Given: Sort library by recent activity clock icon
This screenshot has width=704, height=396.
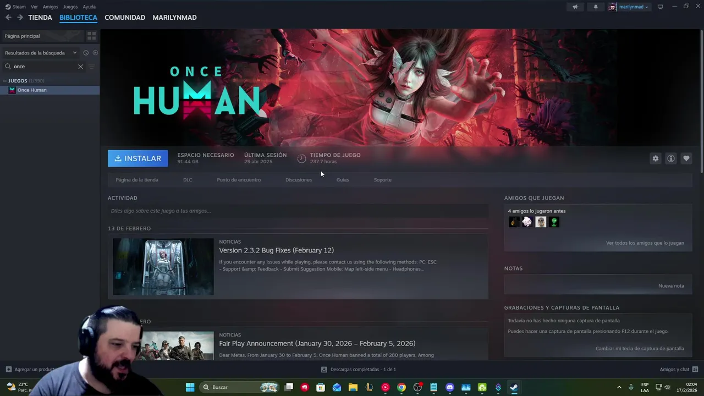Looking at the screenshot, I should coord(86,53).
